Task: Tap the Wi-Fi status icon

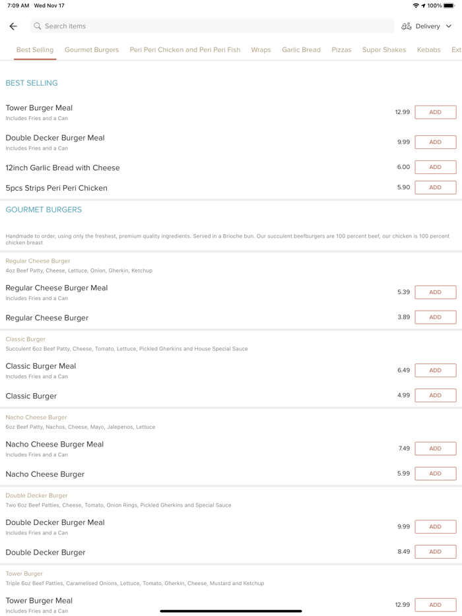Action: click(x=416, y=5)
